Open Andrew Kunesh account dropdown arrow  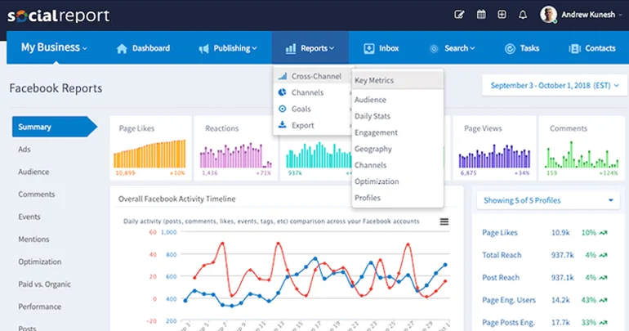tap(621, 15)
